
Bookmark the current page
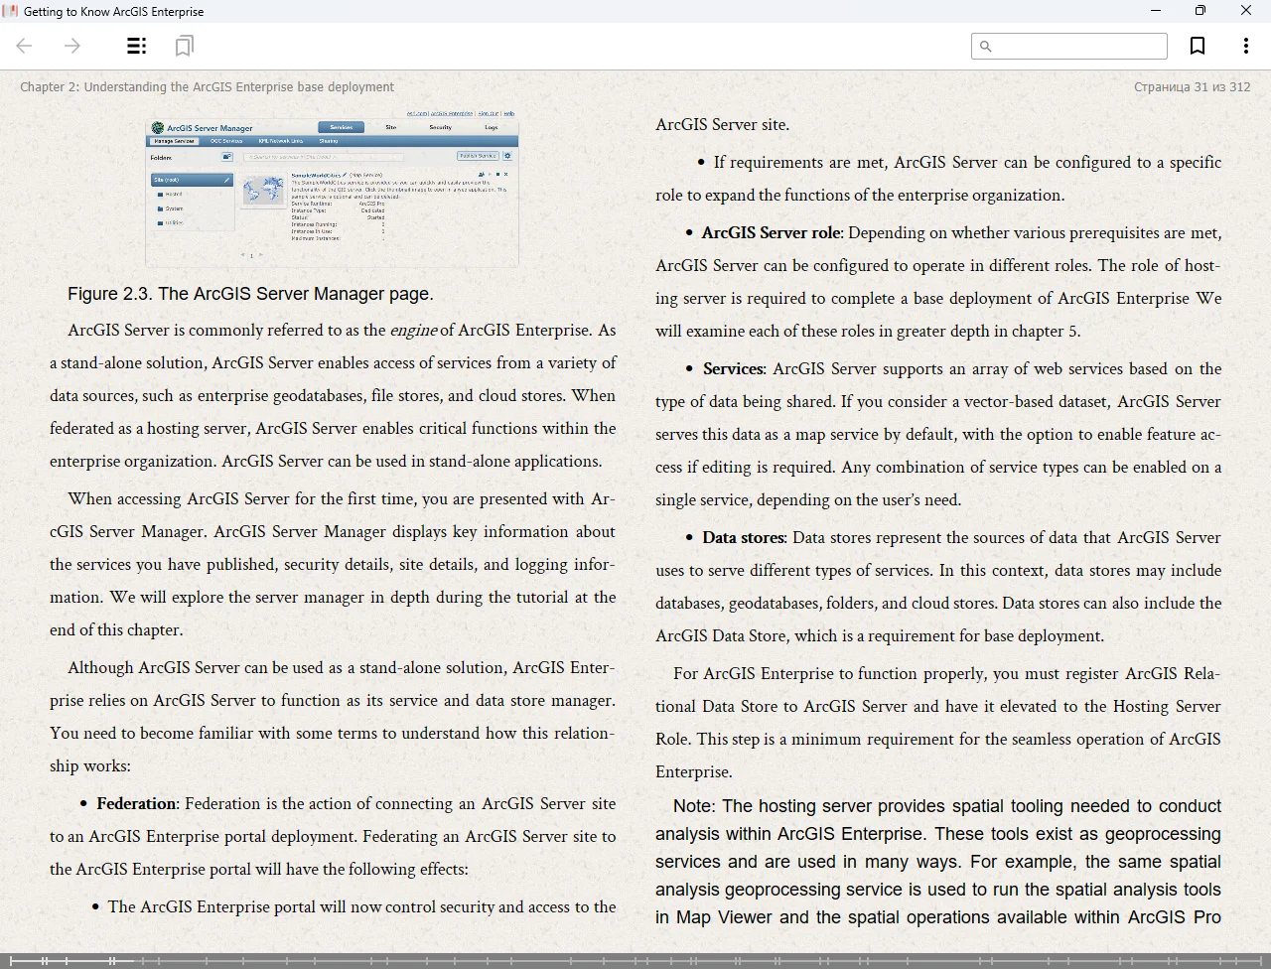click(1198, 46)
